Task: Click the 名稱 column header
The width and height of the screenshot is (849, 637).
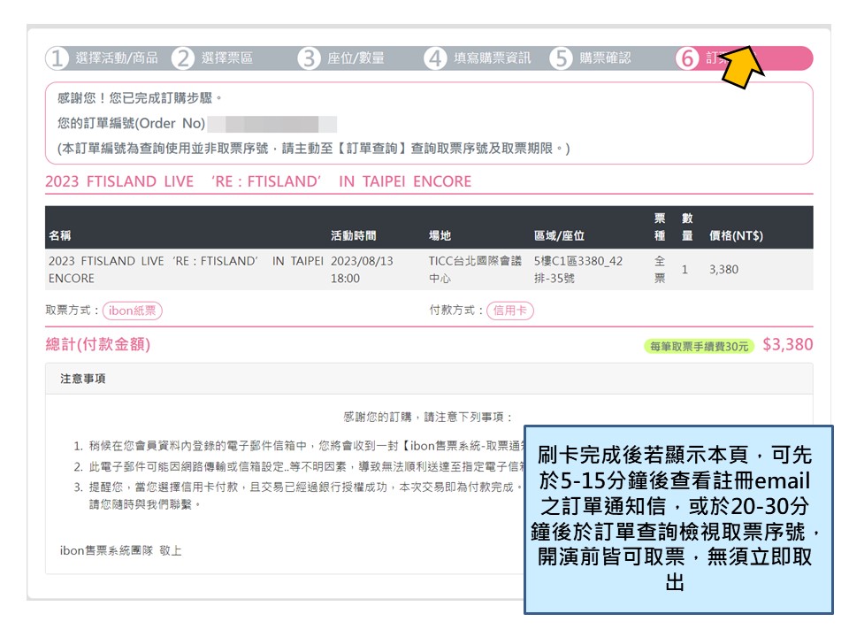Action: (x=59, y=235)
